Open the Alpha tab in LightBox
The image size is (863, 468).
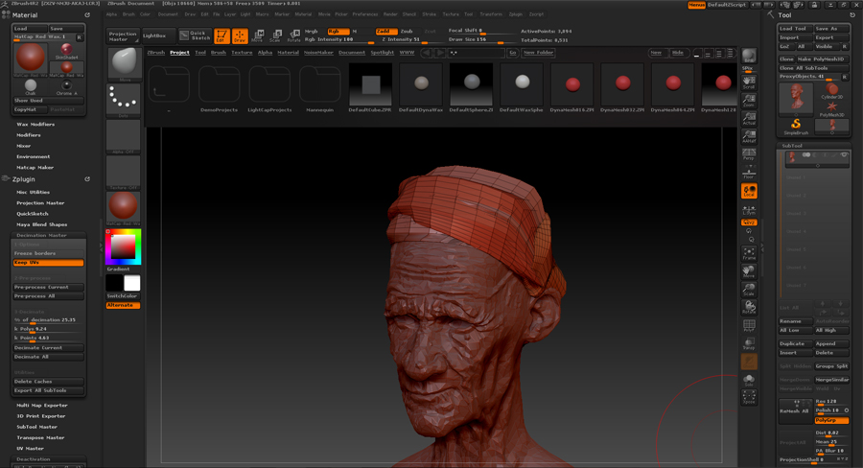pyautogui.click(x=266, y=53)
